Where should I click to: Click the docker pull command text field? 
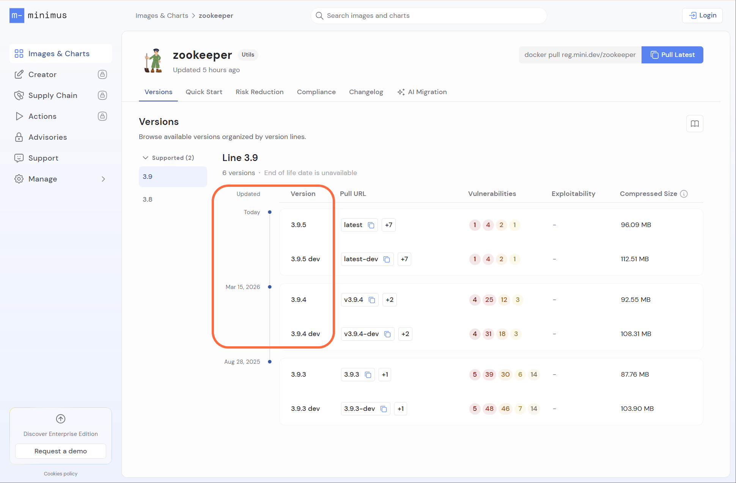click(580, 55)
